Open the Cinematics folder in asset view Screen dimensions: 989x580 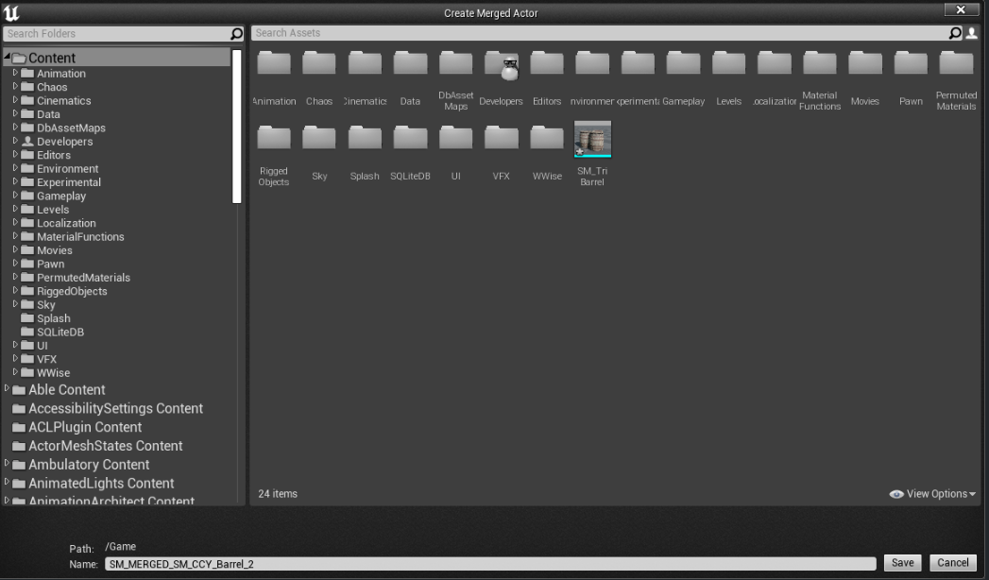[365, 63]
